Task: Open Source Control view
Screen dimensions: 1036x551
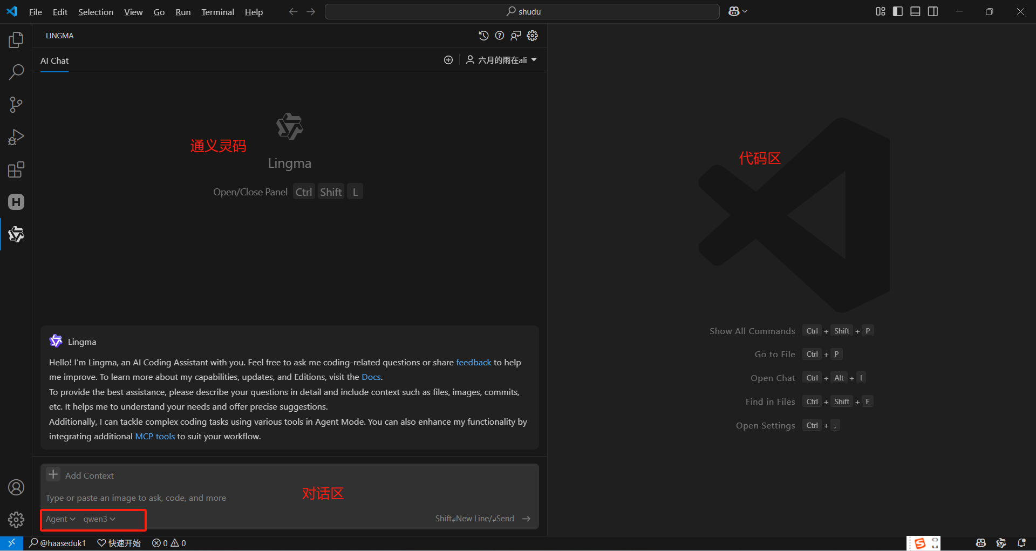Action: pos(16,105)
